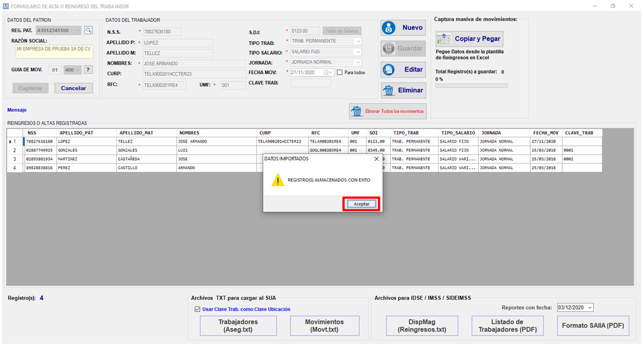This screenshot has width=643, height=345.
Task: Click the guide of movement 01 field
Action: (55, 70)
